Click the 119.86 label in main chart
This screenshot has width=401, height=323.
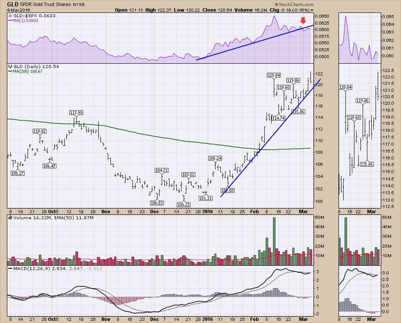point(293,81)
